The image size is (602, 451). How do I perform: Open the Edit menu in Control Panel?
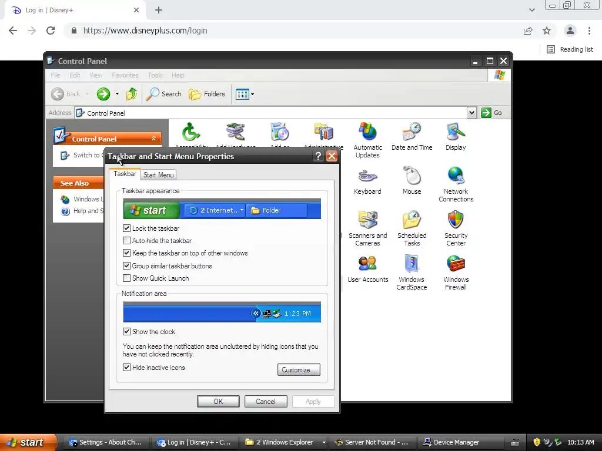[75, 75]
